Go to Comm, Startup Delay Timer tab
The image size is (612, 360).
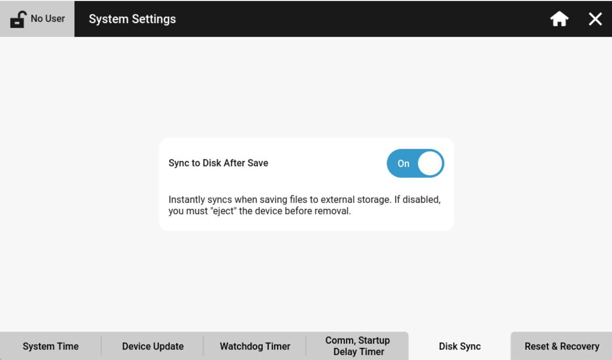click(357, 346)
